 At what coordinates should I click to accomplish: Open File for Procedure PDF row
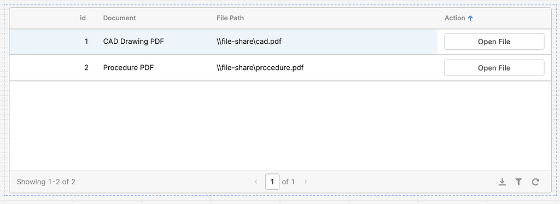(494, 68)
